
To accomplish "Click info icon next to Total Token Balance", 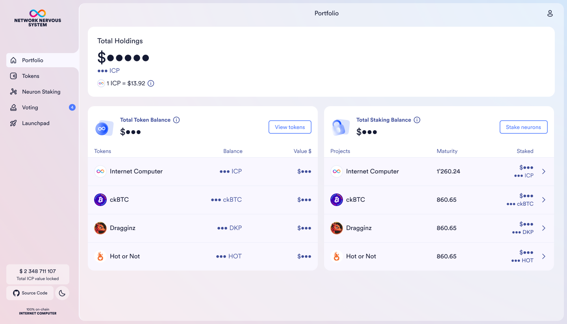I will [176, 120].
